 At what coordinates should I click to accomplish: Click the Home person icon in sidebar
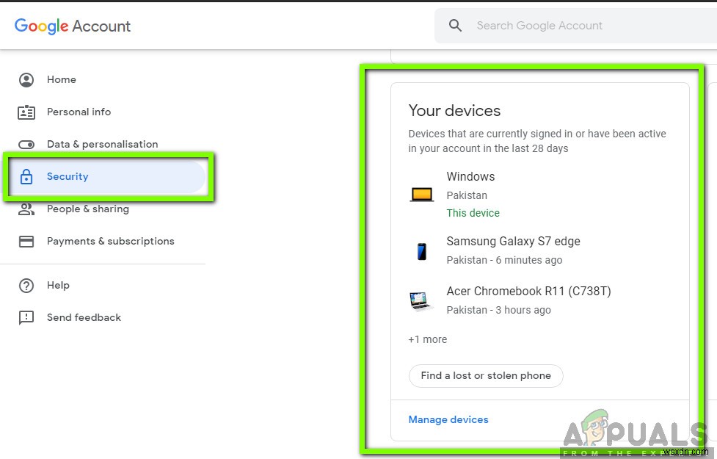[26, 79]
